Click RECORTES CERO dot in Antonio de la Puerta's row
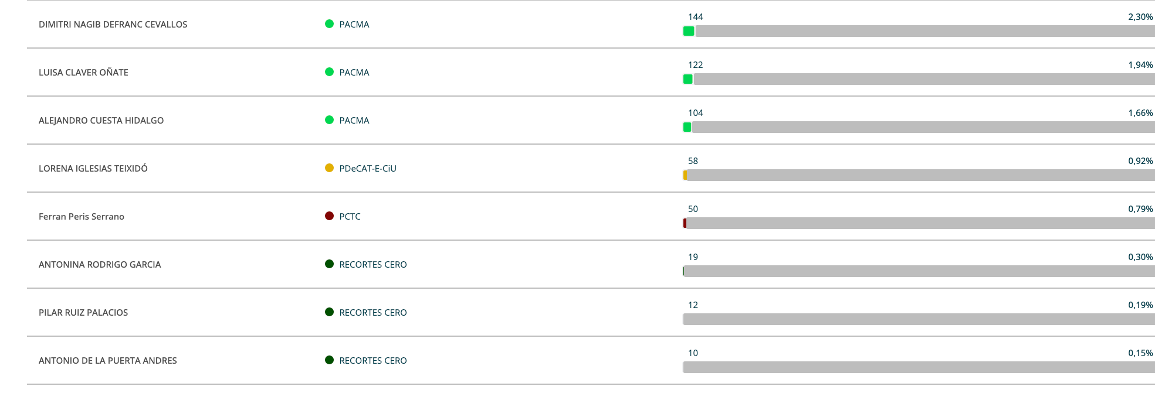1155x400 pixels. click(x=329, y=360)
